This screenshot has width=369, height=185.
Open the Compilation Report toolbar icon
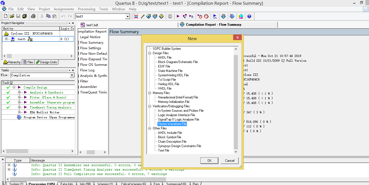click(223, 16)
